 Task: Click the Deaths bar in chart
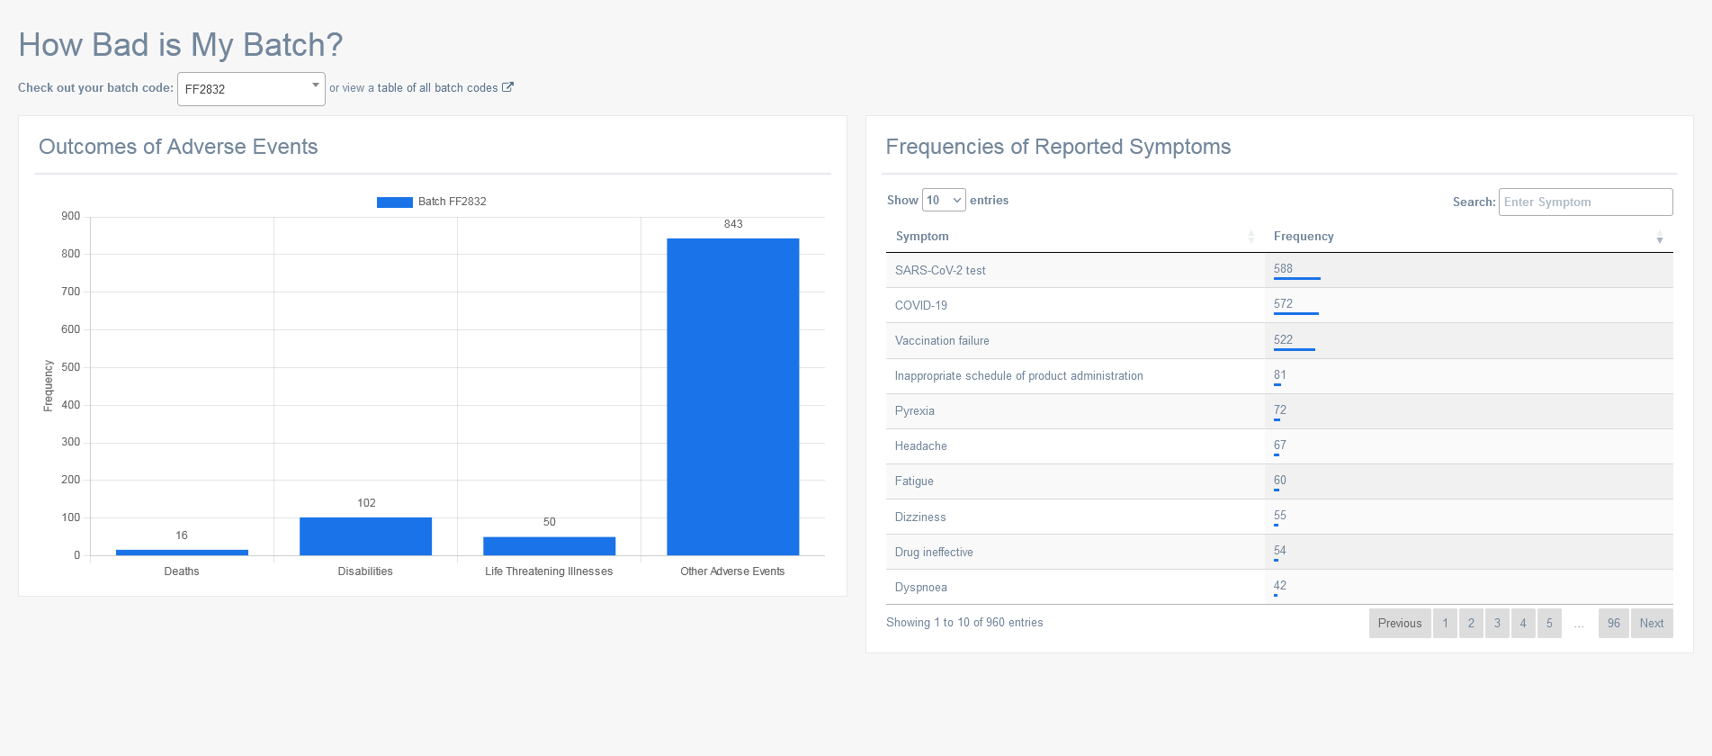182,552
